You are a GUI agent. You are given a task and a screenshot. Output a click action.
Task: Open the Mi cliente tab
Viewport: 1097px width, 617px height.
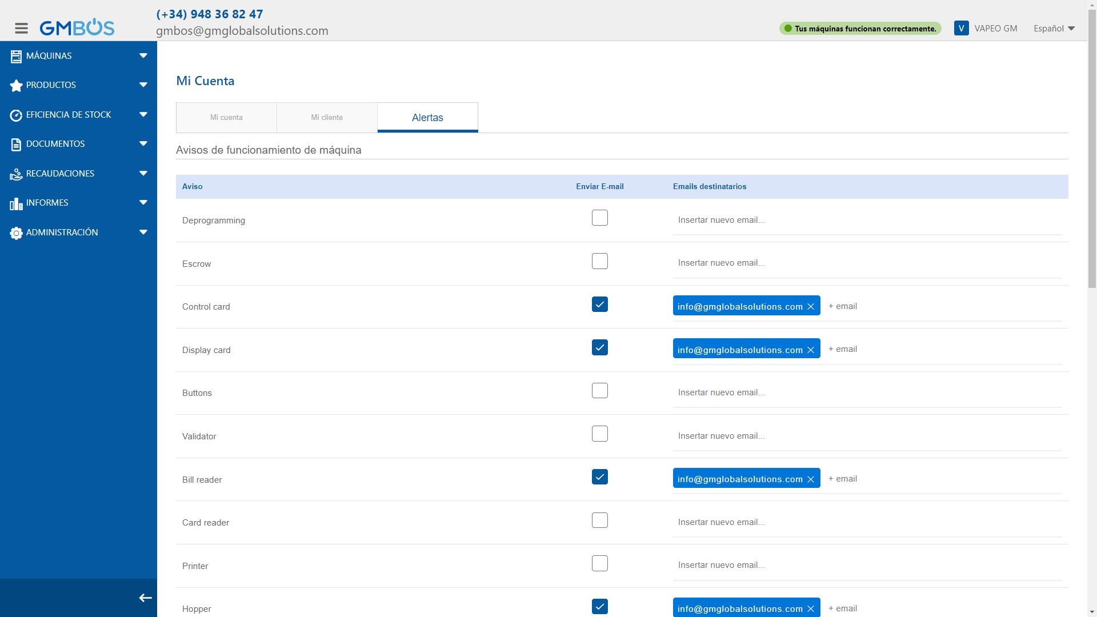327,117
